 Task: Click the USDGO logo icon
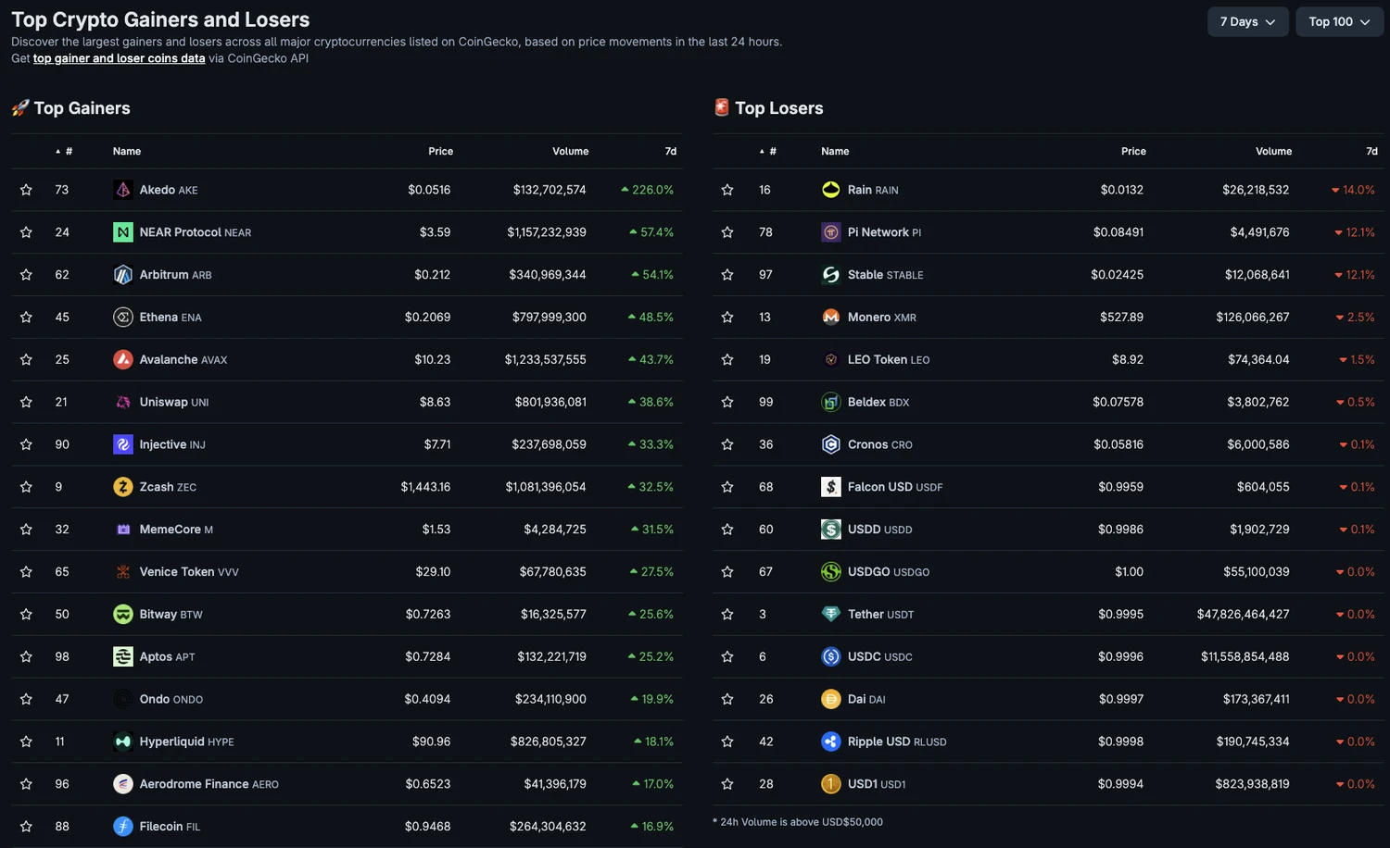click(x=831, y=572)
